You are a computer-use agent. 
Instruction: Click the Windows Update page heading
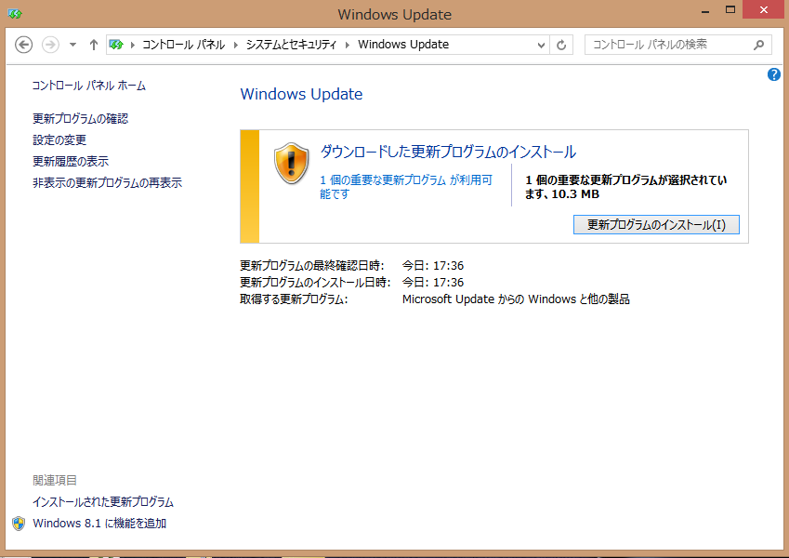pyautogui.click(x=301, y=94)
